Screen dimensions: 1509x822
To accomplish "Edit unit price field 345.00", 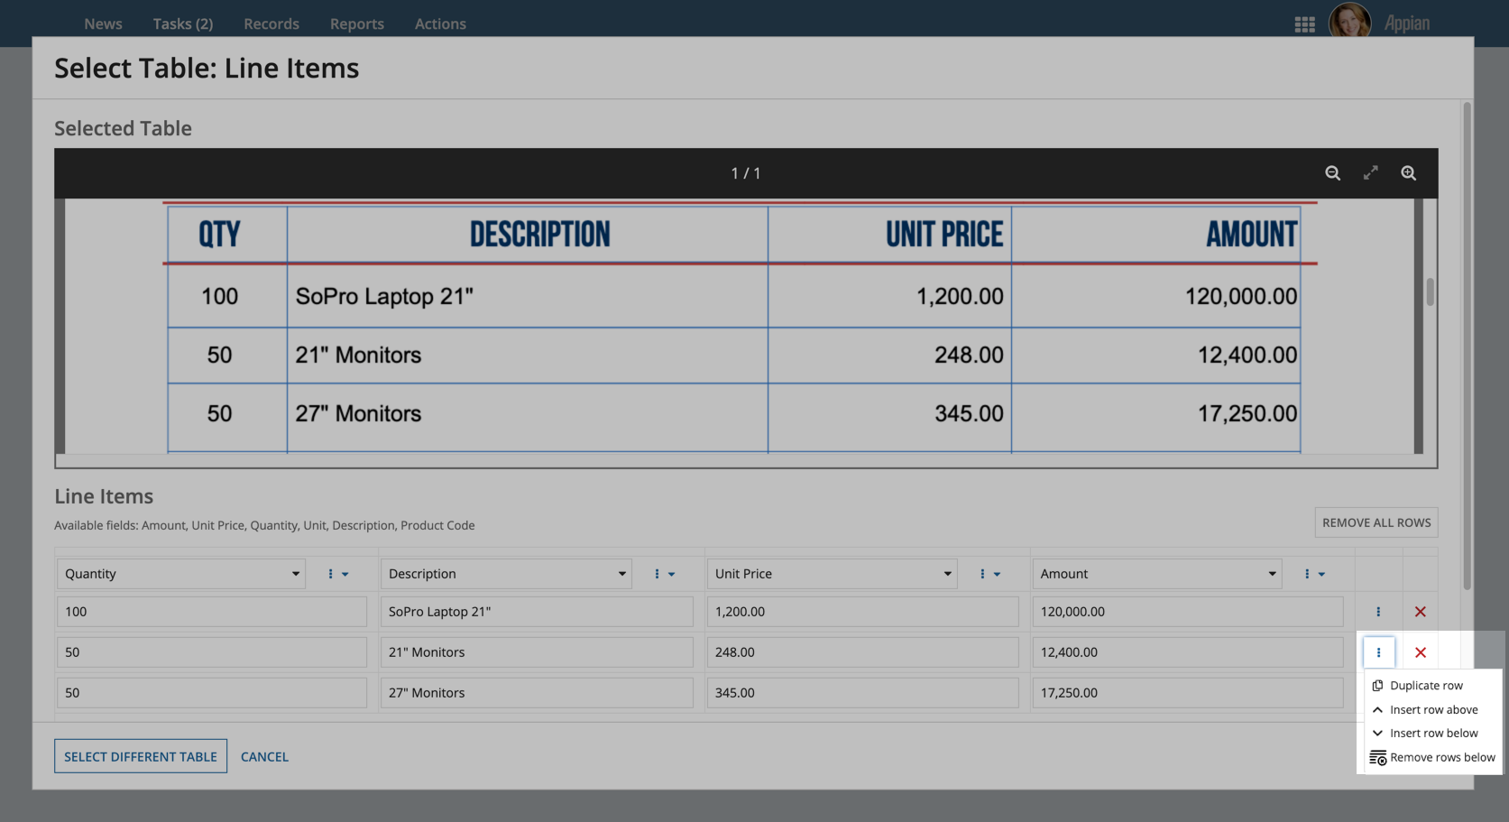I will pyautogui.click(x=863, y=693).
